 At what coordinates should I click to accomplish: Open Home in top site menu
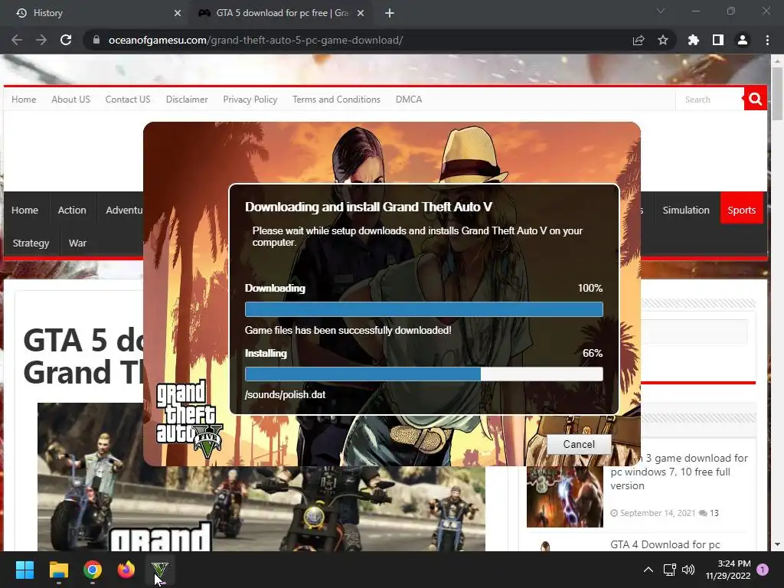click(x=24, y=100)
